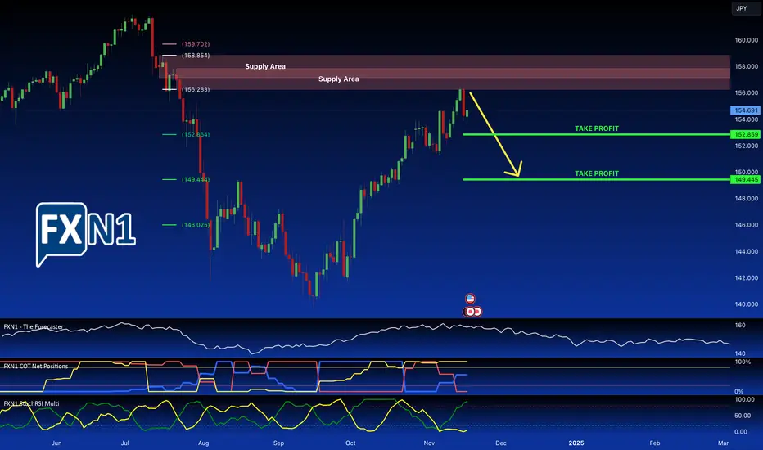Screen dimensions: 763x450
Task: Select Aug on the time axis
Action: pyautogui.click(x=203, y=443)
